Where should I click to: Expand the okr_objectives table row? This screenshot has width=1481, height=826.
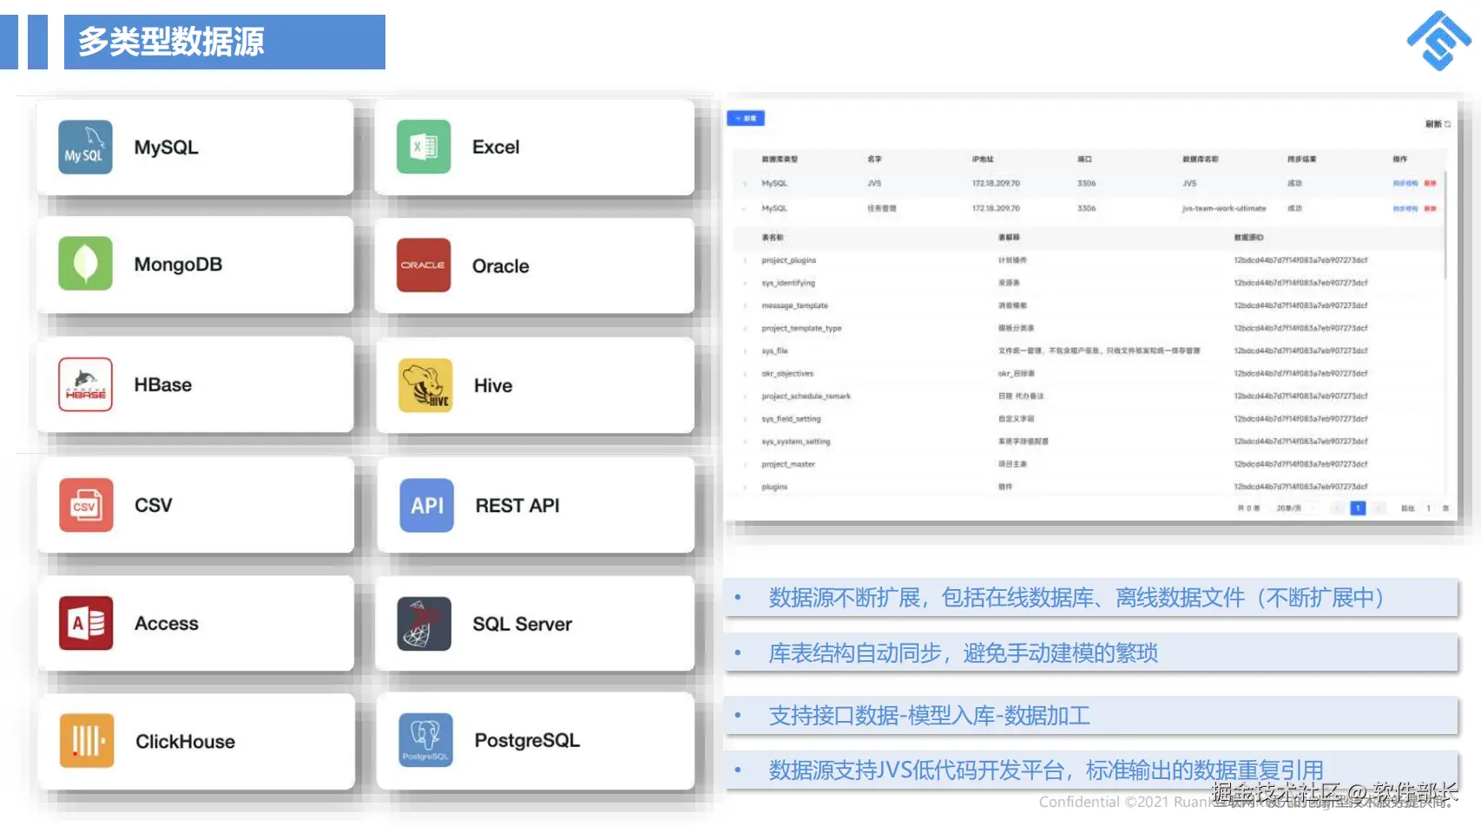click(745, 374)
